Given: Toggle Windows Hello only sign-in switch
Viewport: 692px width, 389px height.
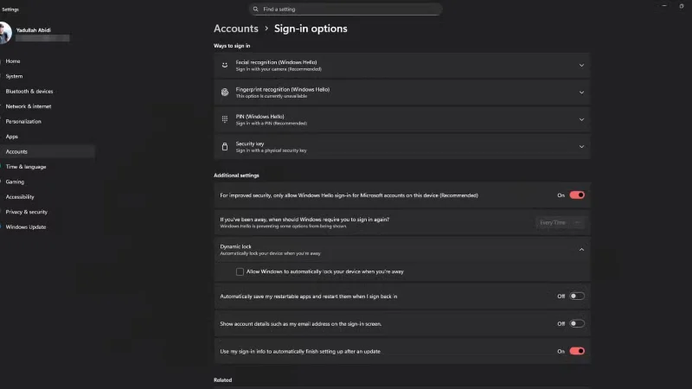Looking at the screenshot, I should tap(577, 195).
